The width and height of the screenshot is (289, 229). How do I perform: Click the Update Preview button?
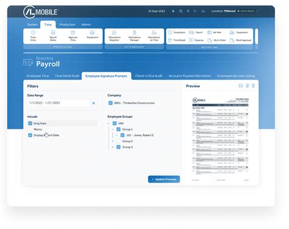tap(164, 179)
